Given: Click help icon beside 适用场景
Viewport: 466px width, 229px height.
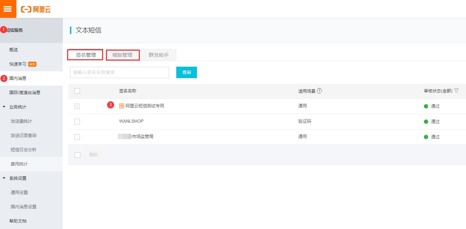Looking at the screenshot, I should click(x=319, y=91).
